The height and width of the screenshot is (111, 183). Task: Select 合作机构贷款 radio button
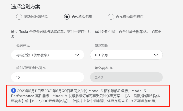pos(67,17)
